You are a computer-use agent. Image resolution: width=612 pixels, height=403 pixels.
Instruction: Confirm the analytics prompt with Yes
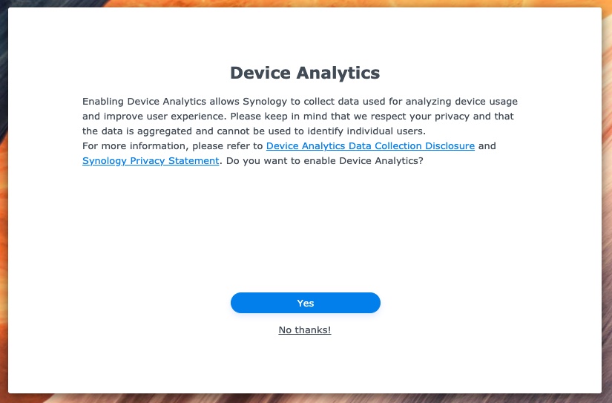305,303
